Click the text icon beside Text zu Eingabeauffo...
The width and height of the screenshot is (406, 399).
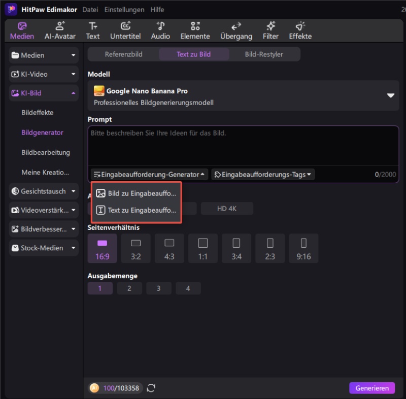[x=100, y=210]
